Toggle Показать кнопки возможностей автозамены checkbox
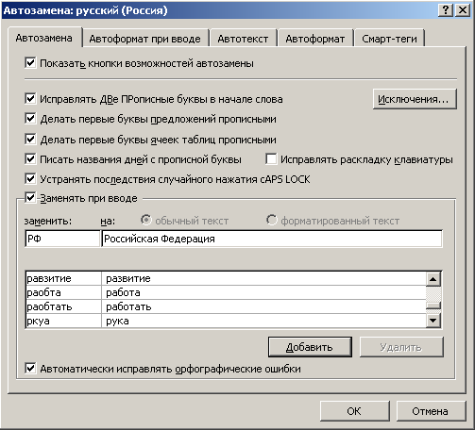The height and width of the screenshot is (430, 475). coord(30,63)
